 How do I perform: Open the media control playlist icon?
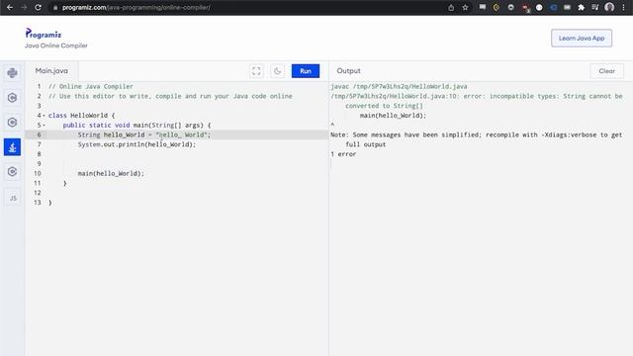click(x=595, y=7)
